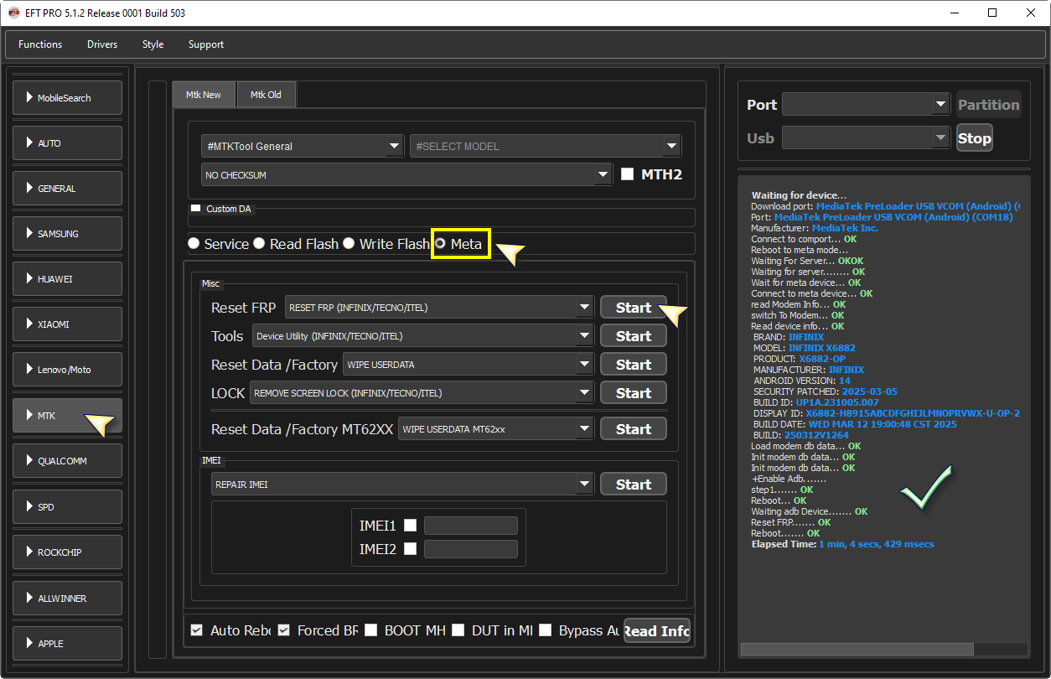
Task: Open the WIPE USERDATA dropdown for Reset Data /Factory
Action: [x=469, y=365]
